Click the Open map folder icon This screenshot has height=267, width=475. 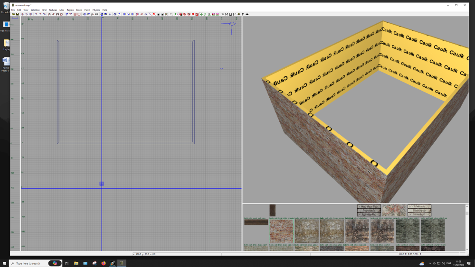click(x=13, y=14)
